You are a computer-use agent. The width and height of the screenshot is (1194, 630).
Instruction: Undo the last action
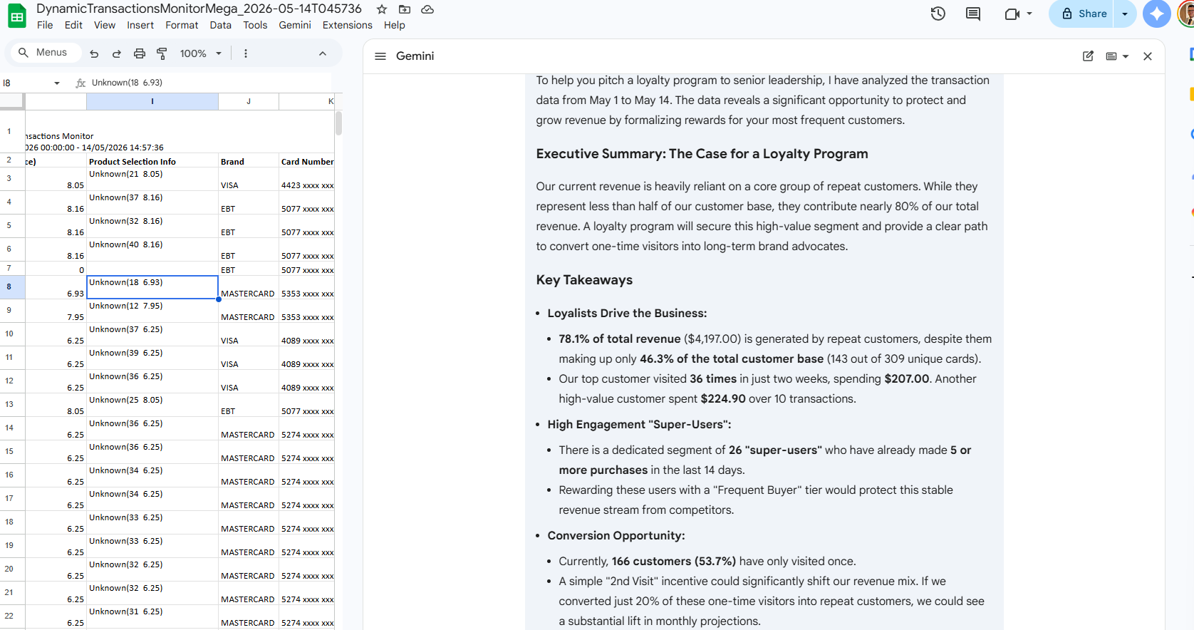pyautogui.click(x=94, y=53)
